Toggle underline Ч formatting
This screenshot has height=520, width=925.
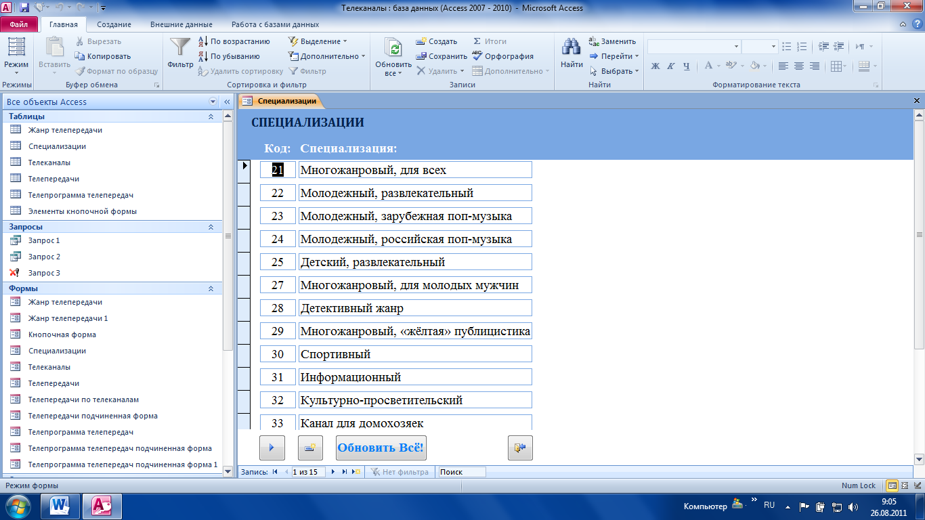pos(686,66)
